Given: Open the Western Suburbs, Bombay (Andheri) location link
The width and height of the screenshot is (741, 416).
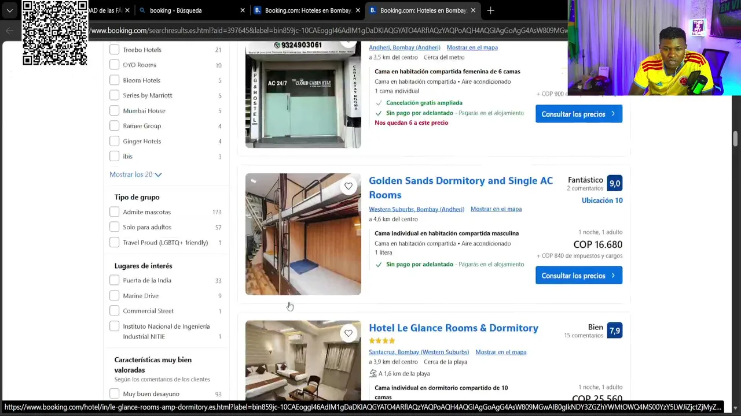Looking at the screenshot, I should 417,209.
